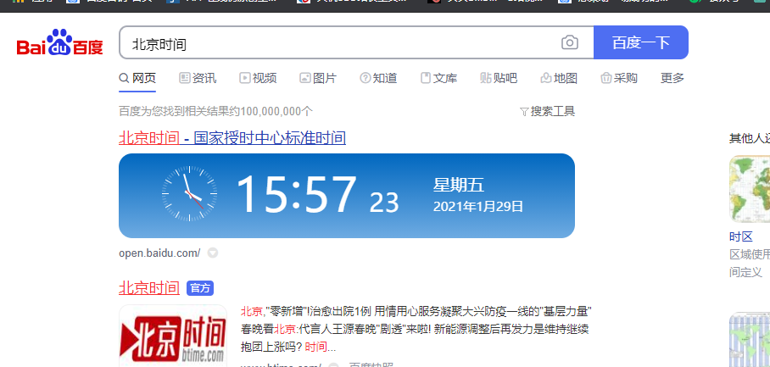The height and width of the screenshot is (367, 770).
Task: Click the 时区 world map thumbnail
Action: 750,189
